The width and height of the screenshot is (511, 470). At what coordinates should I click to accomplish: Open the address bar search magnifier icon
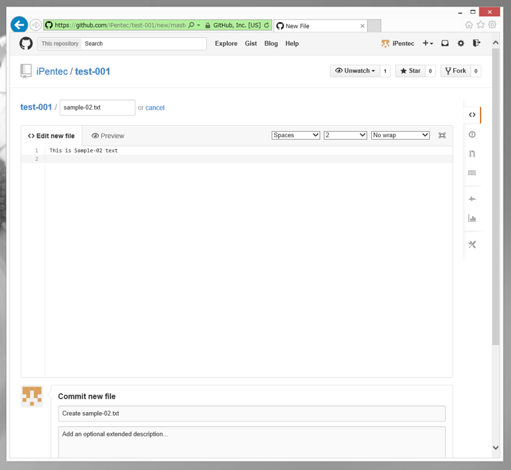tap(192, 25)
